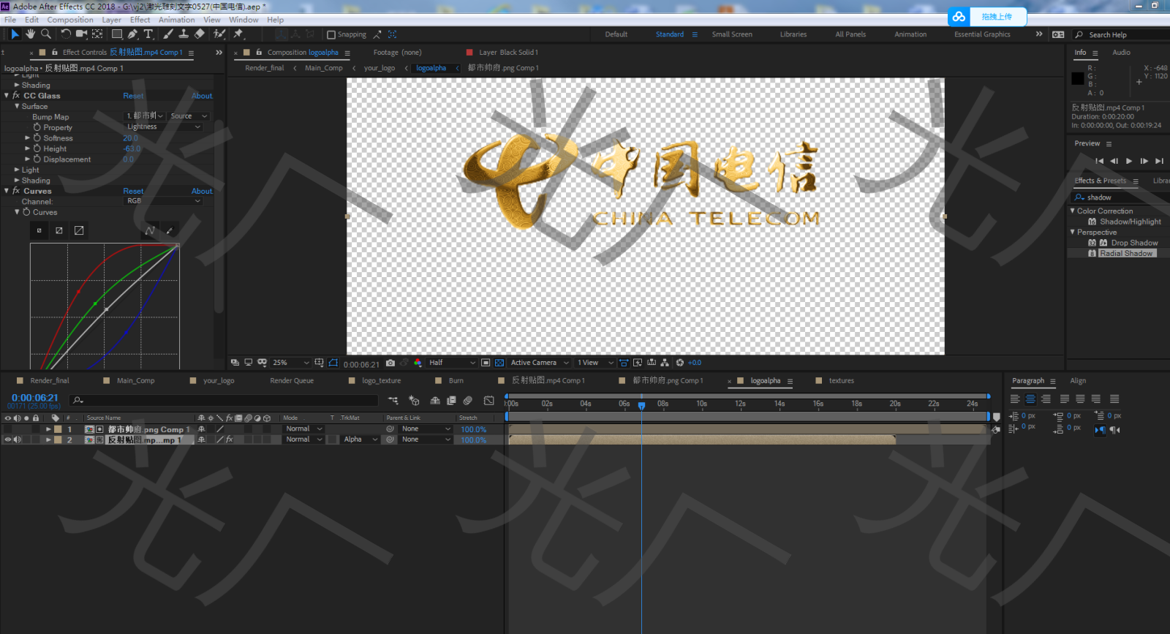This screenshot has height=634, width=1170.
Task: Enable the Snapping checkbox
Action: tap(331, 34)
